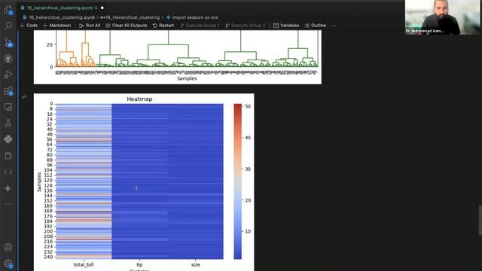482x271 pixels.
Task: Open the Manage settings gear
Action: click(x=8, y=263)
